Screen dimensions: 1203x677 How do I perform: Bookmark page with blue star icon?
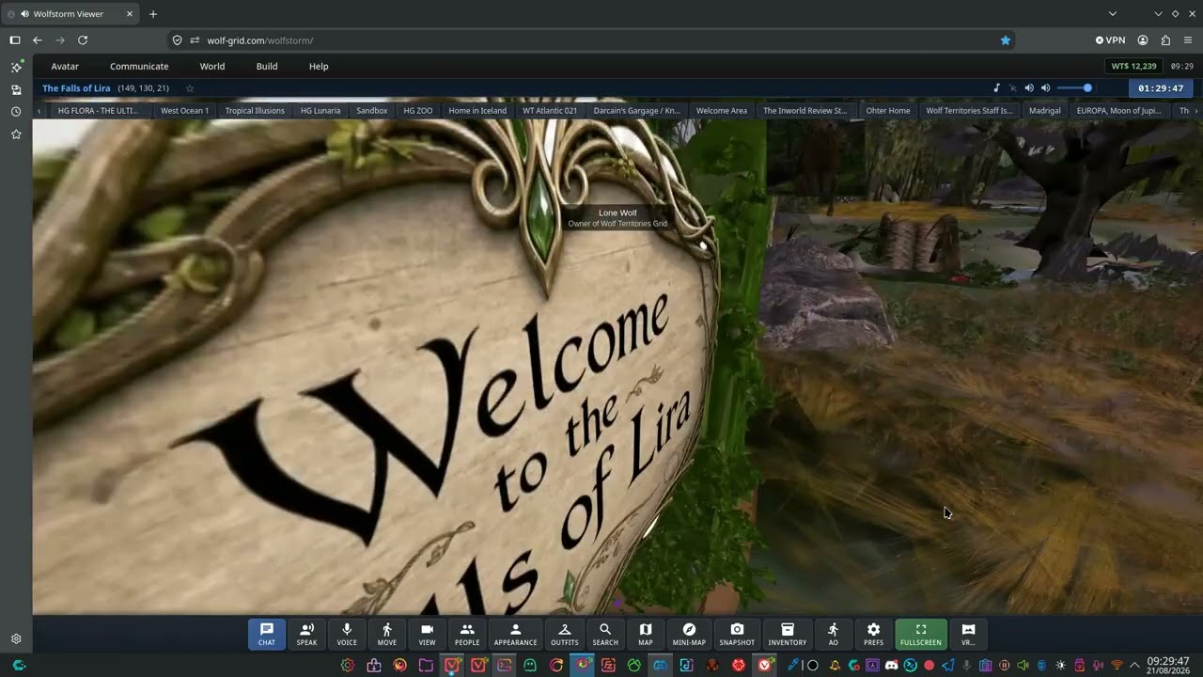[1006, 40]
